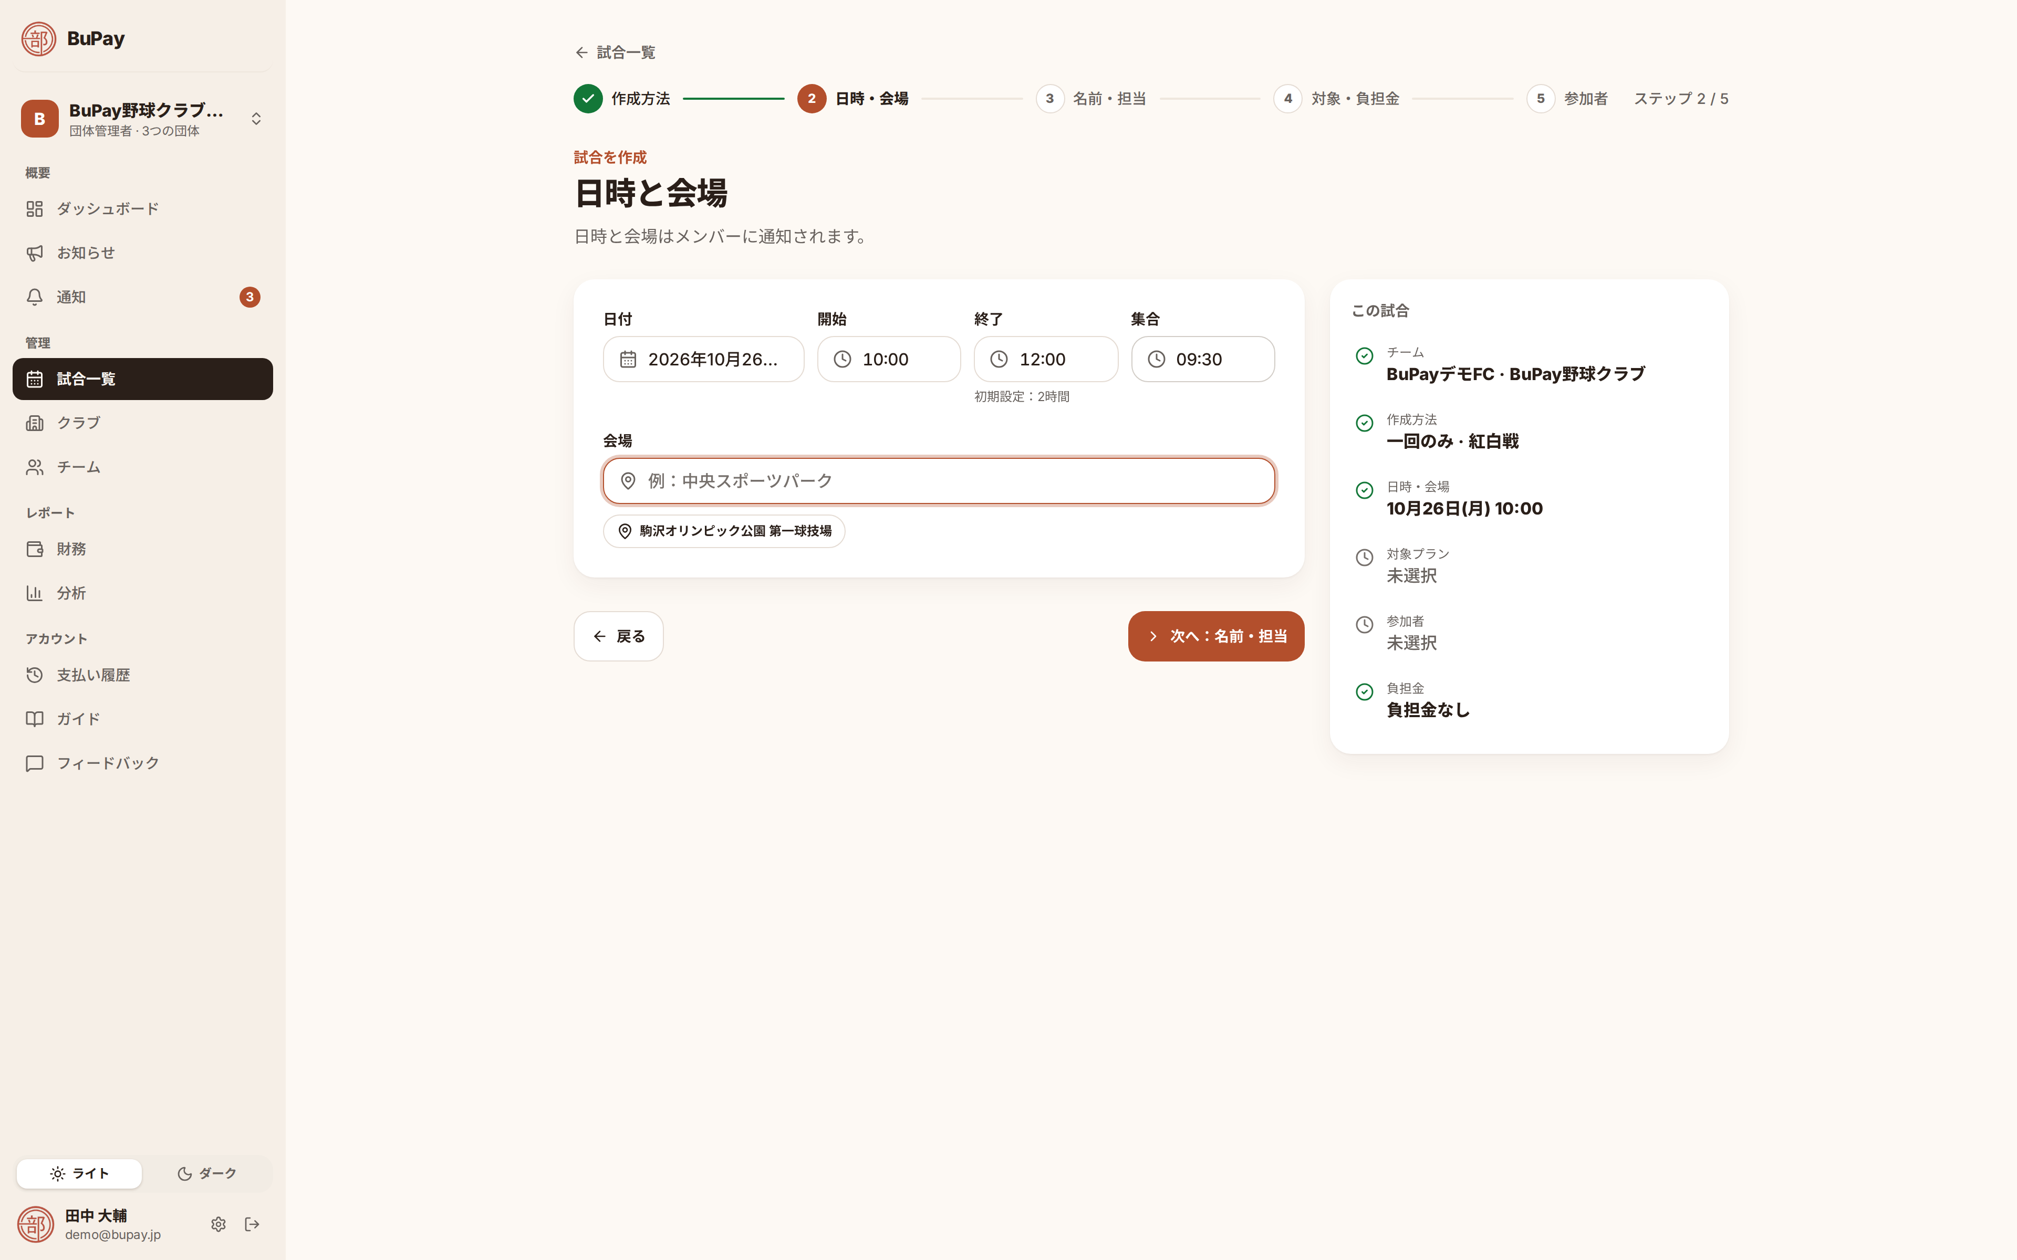Click the BuPay logo icon
The width and height of the screenshot is (2017, 1260).
38,38
